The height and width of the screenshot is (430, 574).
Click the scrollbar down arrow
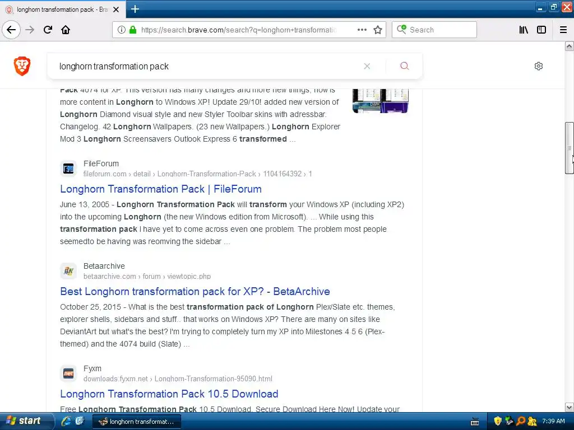click(x=569, y=408)
